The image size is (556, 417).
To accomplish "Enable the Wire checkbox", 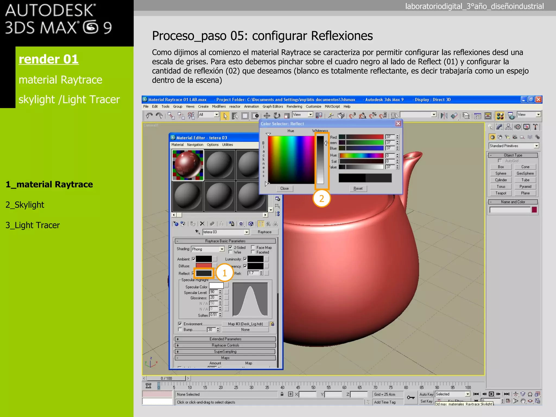I will click(230, 252).
